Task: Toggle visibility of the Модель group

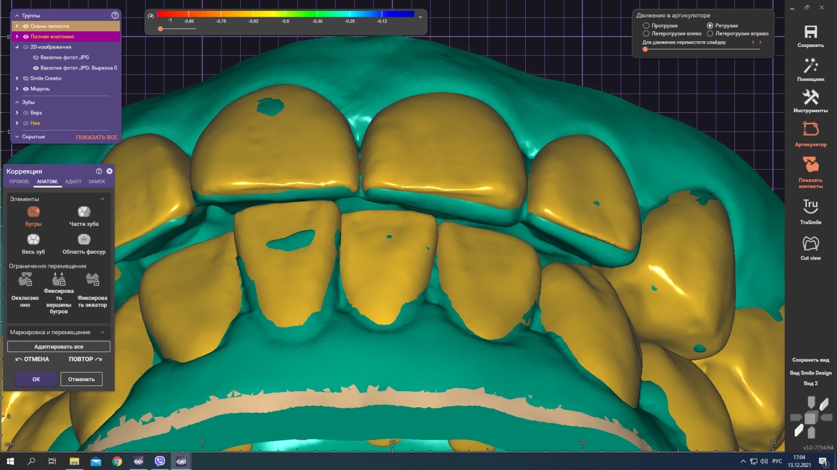Action: coord(26,89)
